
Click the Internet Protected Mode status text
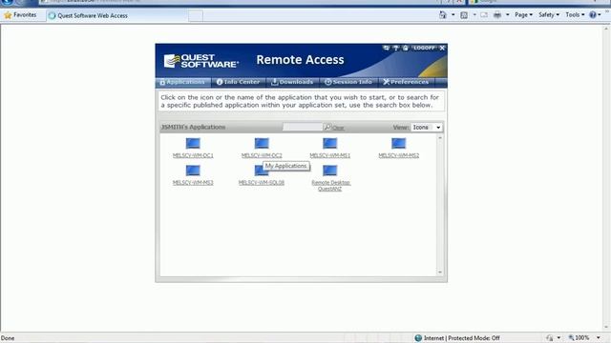click(462, 338)
